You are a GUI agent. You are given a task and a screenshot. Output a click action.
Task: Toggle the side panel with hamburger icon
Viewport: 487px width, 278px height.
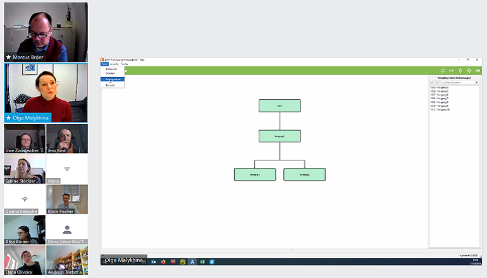(x=477, y=70)
